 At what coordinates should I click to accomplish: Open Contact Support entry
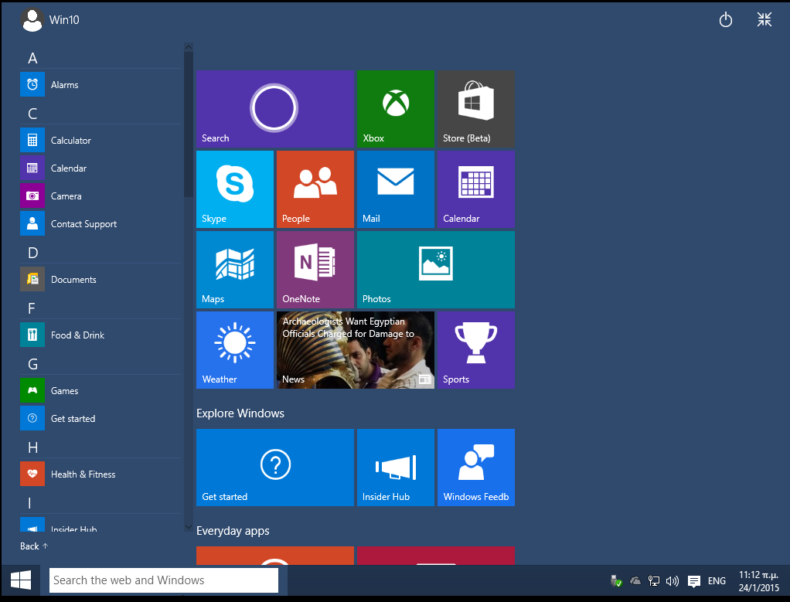(x=100, y=223)
